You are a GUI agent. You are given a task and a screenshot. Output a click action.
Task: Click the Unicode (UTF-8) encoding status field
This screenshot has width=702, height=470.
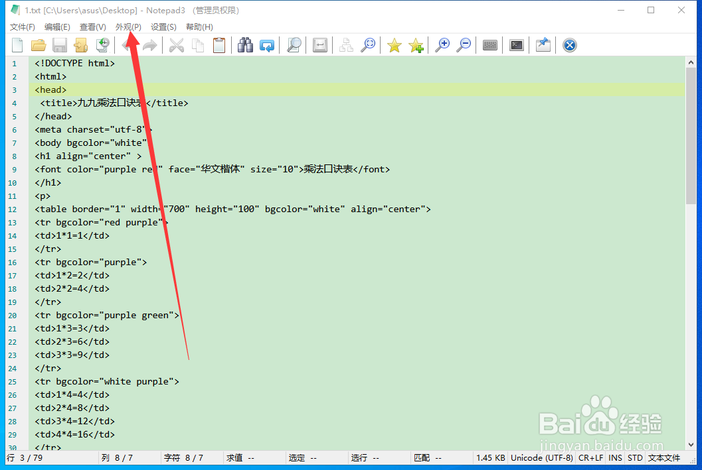542,457
